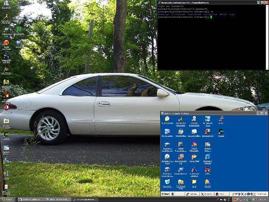This screenshot has height=202, width=269.
Task: Select first task button on host taskbar
Action: [x=31, y=200]
